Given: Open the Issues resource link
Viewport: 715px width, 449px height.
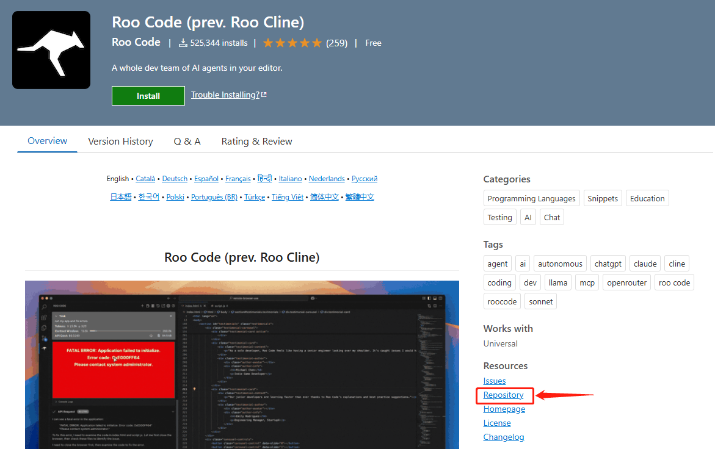Looking at the screenshot, I should tap(495, 381).
